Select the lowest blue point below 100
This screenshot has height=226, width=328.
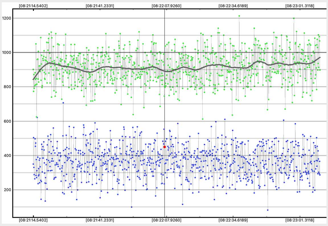pos(268,210)
